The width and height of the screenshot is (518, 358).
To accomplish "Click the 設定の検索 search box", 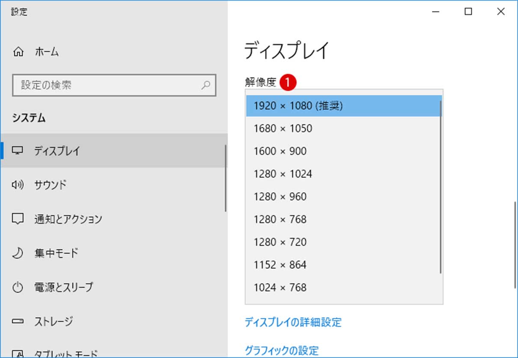I will [x=114, y=85].
